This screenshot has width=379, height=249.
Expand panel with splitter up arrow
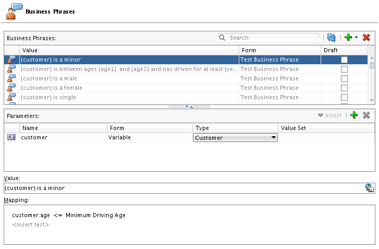click(x=191, y=106)
